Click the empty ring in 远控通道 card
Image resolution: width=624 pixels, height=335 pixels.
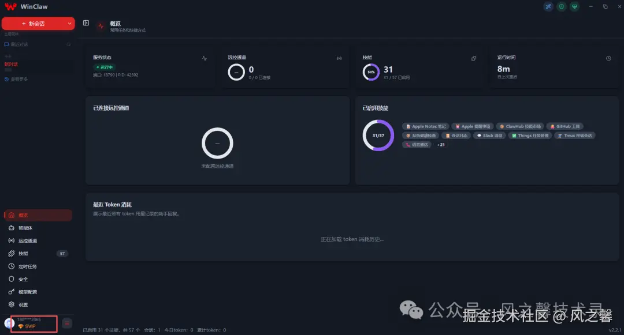(x=236, y=72)
